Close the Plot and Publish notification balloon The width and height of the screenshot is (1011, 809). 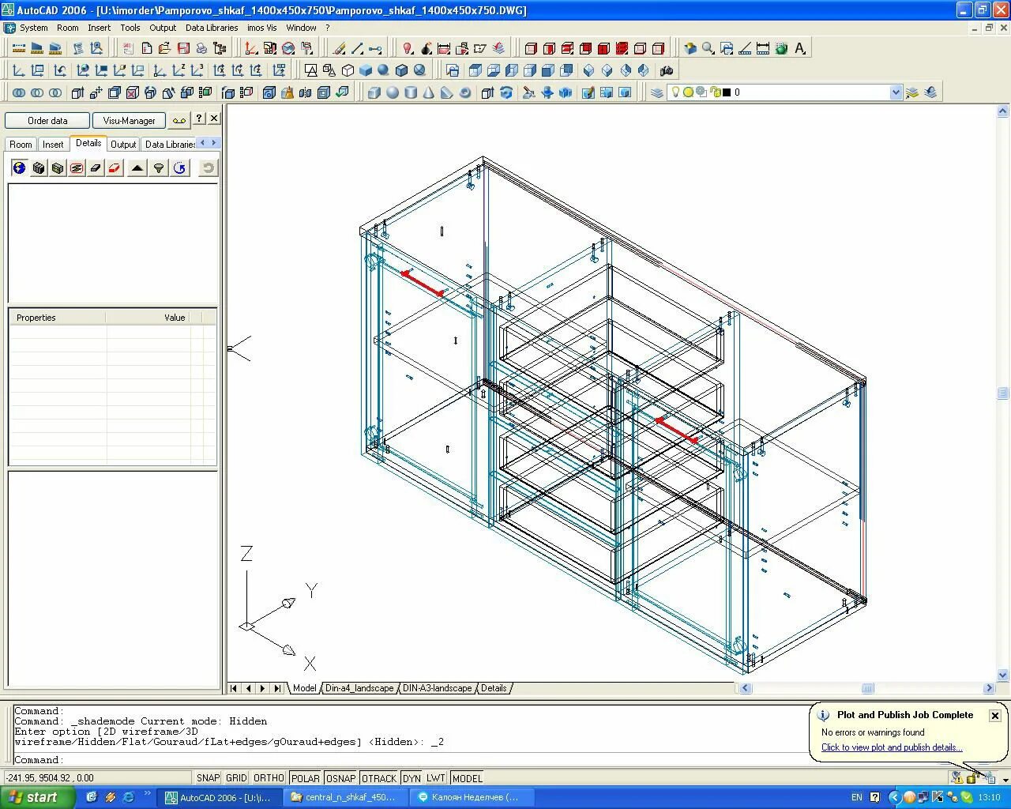[x=995, y=715]
